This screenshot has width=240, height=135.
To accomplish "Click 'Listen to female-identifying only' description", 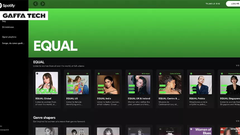I will tap(75, 103).
